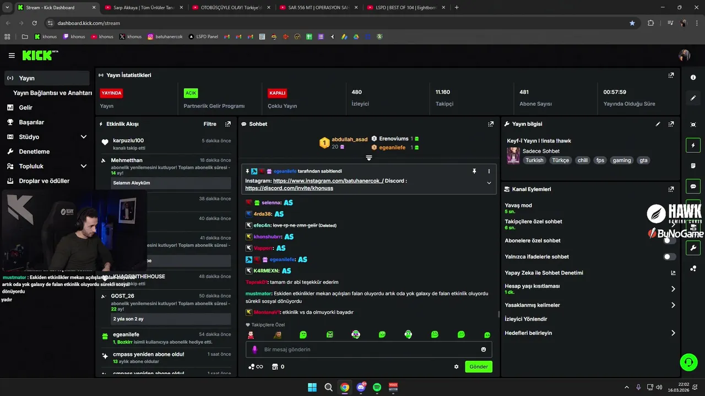The image size is (705, 396).
Task: Open the LSPD Panel bookmark
Action: coord(203,37)
